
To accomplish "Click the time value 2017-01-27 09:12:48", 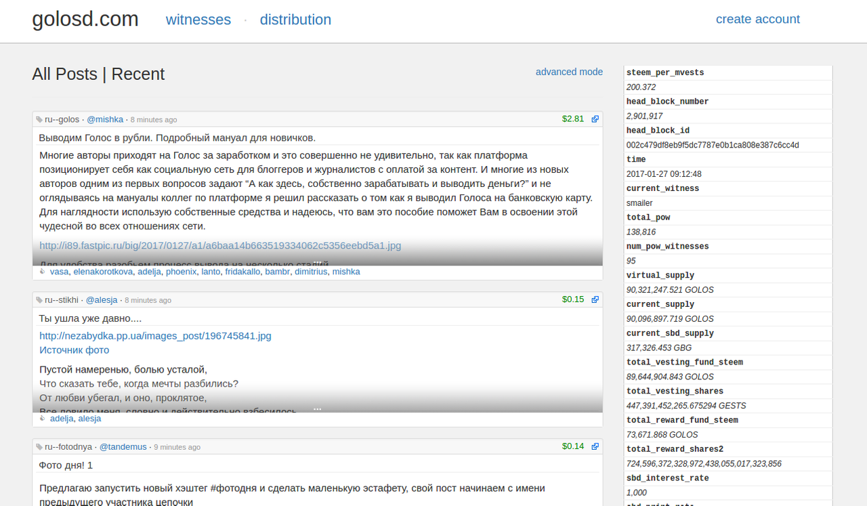I will tap(664, 174).
